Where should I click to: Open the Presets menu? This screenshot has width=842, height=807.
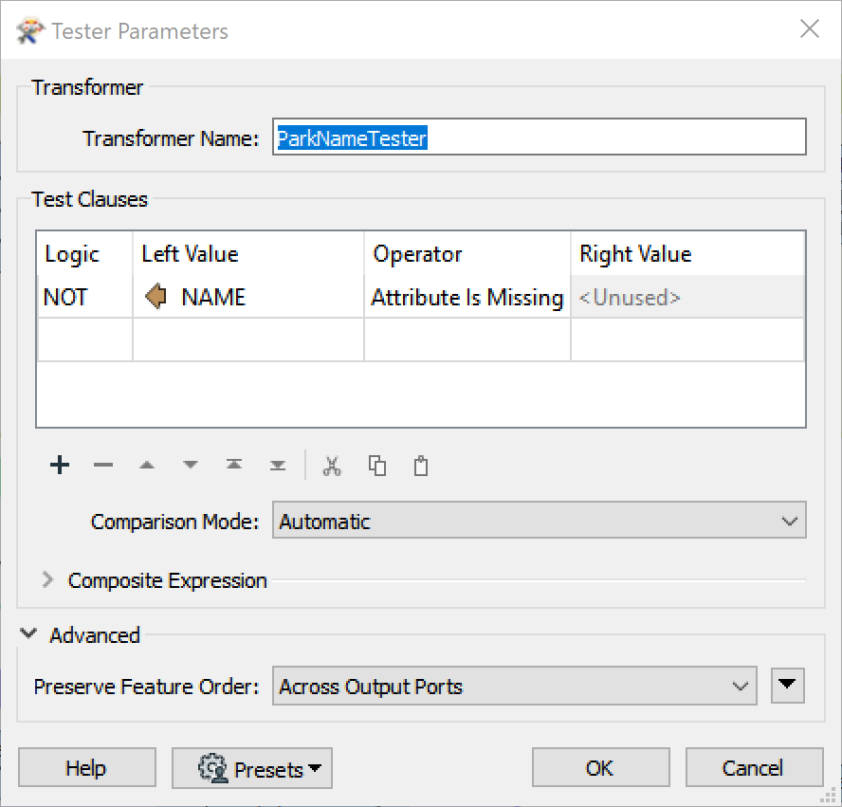pyautogui.click(x=251, y=767)
